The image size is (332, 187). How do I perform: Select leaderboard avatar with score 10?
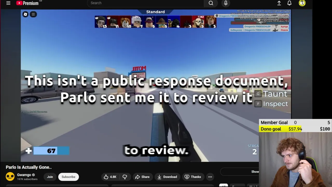[x=125, y=22]
